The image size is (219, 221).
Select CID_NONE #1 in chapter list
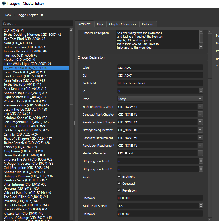tap(36, 30)
